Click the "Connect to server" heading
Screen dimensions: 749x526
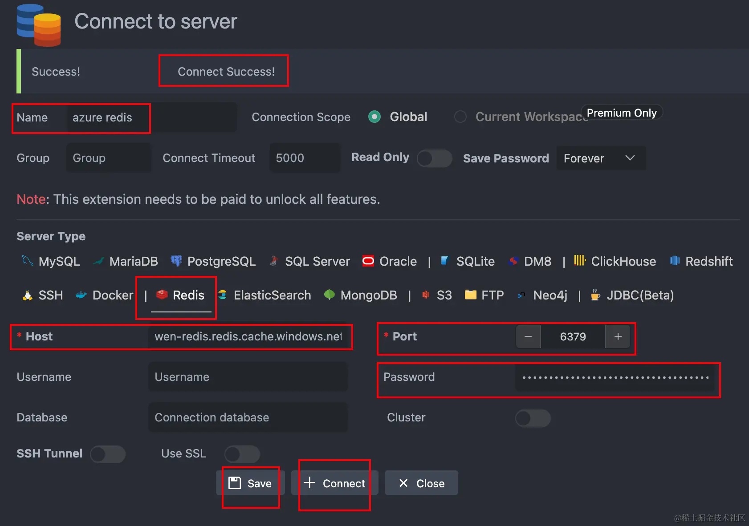[156, 21]
